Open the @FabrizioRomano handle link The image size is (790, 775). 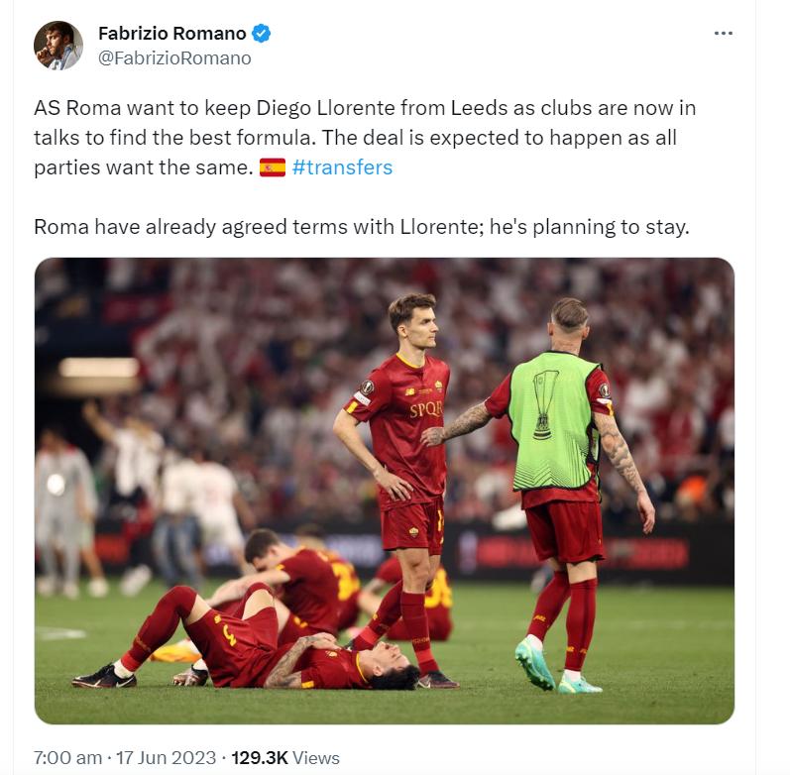click(x=174, y=57)
